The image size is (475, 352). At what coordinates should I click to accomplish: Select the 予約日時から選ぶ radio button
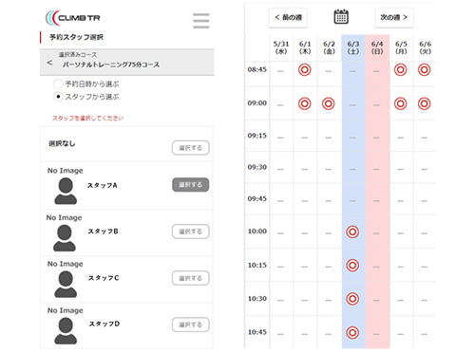point(58,83)
